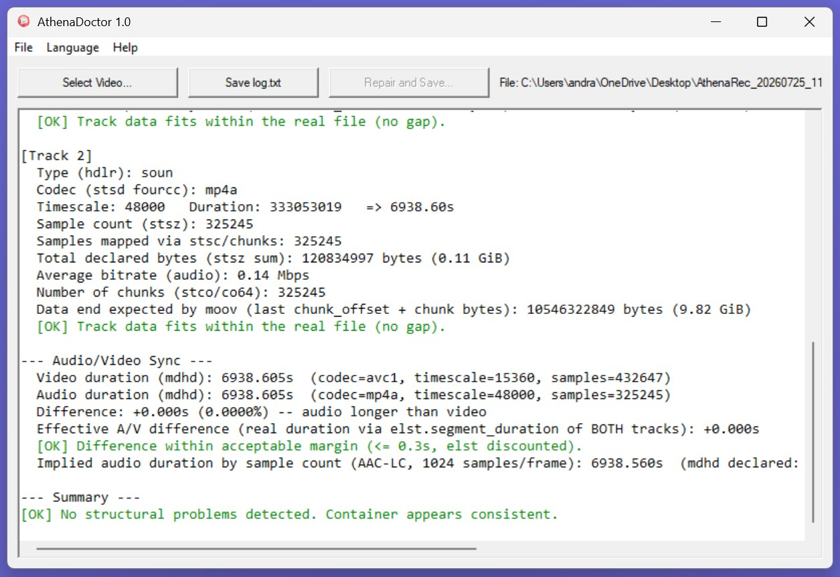Minimize the AthenaDoctor window
The width and height of the screenshot is (840, 577).
coord(715,22)
